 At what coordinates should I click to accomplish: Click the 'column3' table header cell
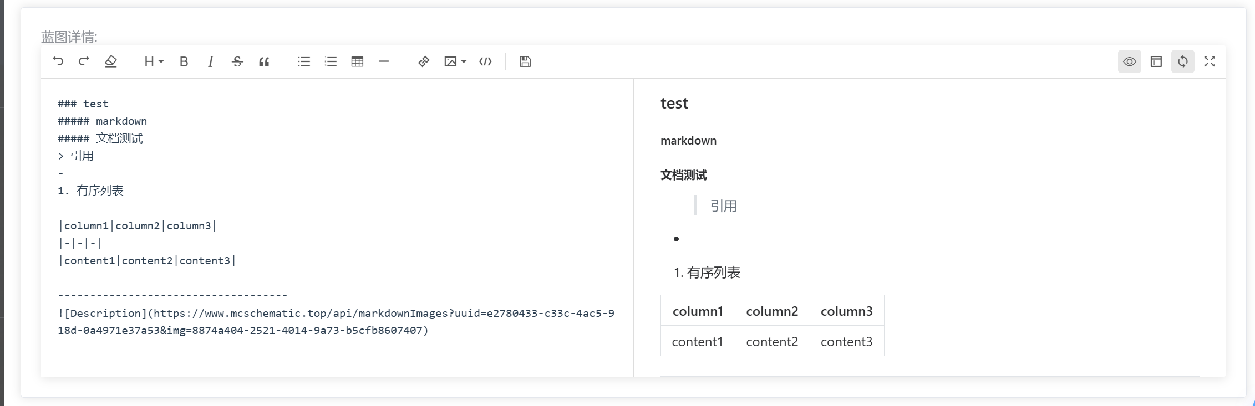pos(847,311)
